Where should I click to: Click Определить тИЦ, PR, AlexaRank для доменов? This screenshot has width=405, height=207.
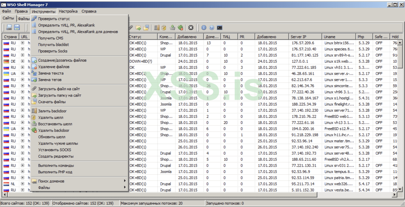78,31
